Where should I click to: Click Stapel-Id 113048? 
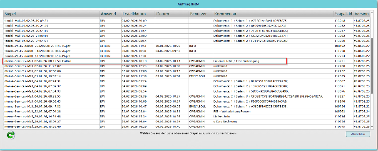[x=339, y=21]
